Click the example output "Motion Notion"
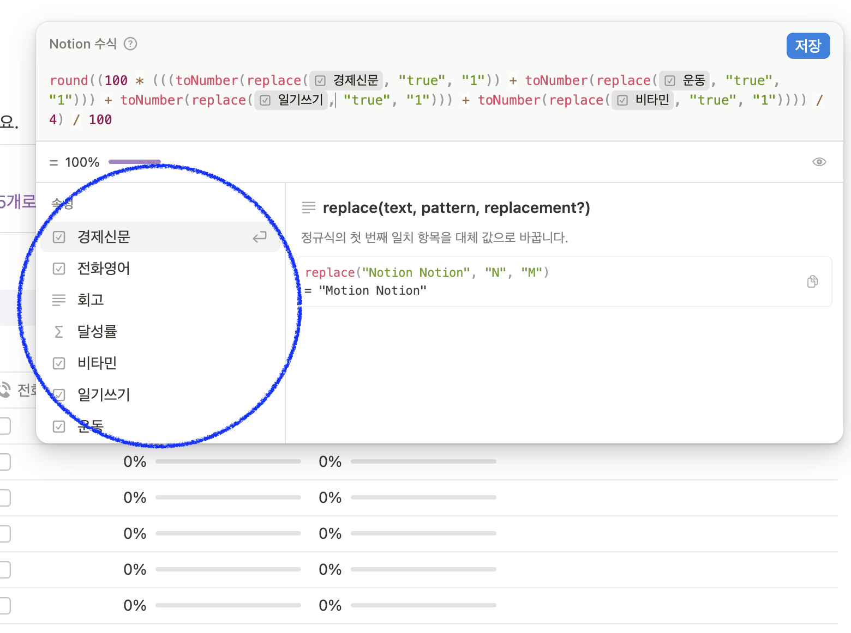The height and width of the screenshot is (633, 851). pyautogui.click(x=373, y=291)
